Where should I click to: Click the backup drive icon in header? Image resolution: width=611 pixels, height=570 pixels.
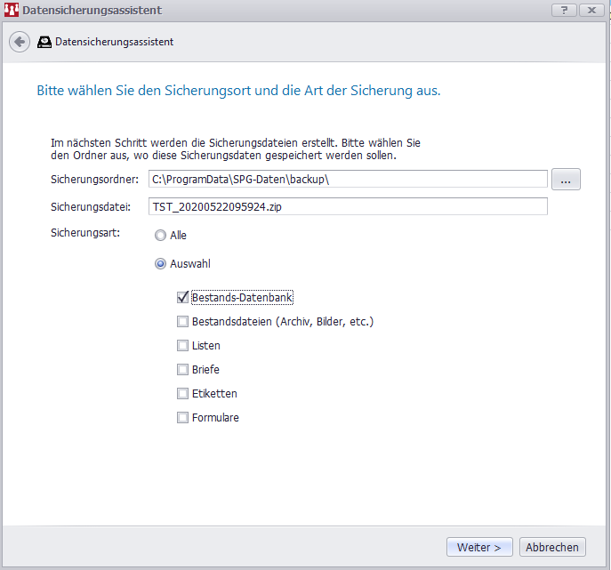tap(44, 42)
